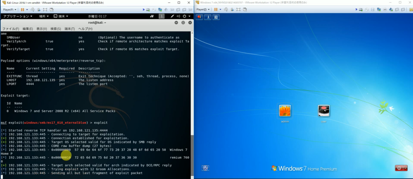Open the 検索(S) menu in the terminal
Image resolution: width=413 pixels, height=179 pixels.
pos(56,29)
